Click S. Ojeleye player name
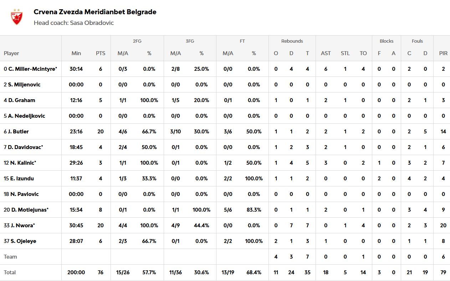 23,241
